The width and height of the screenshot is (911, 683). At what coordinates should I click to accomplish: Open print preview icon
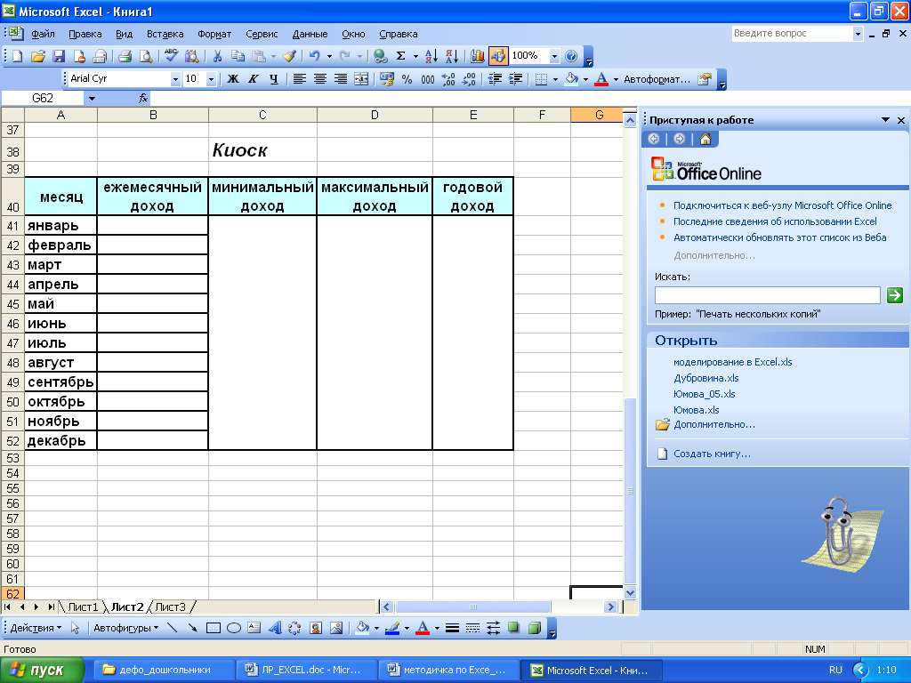click(146, 56)
